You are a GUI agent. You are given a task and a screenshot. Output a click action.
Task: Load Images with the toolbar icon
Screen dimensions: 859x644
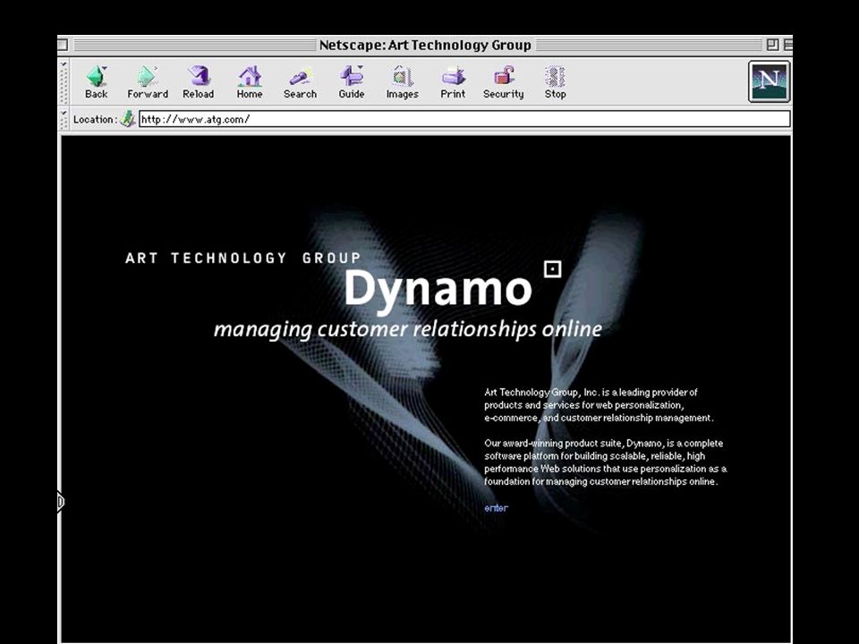point(402,82)
